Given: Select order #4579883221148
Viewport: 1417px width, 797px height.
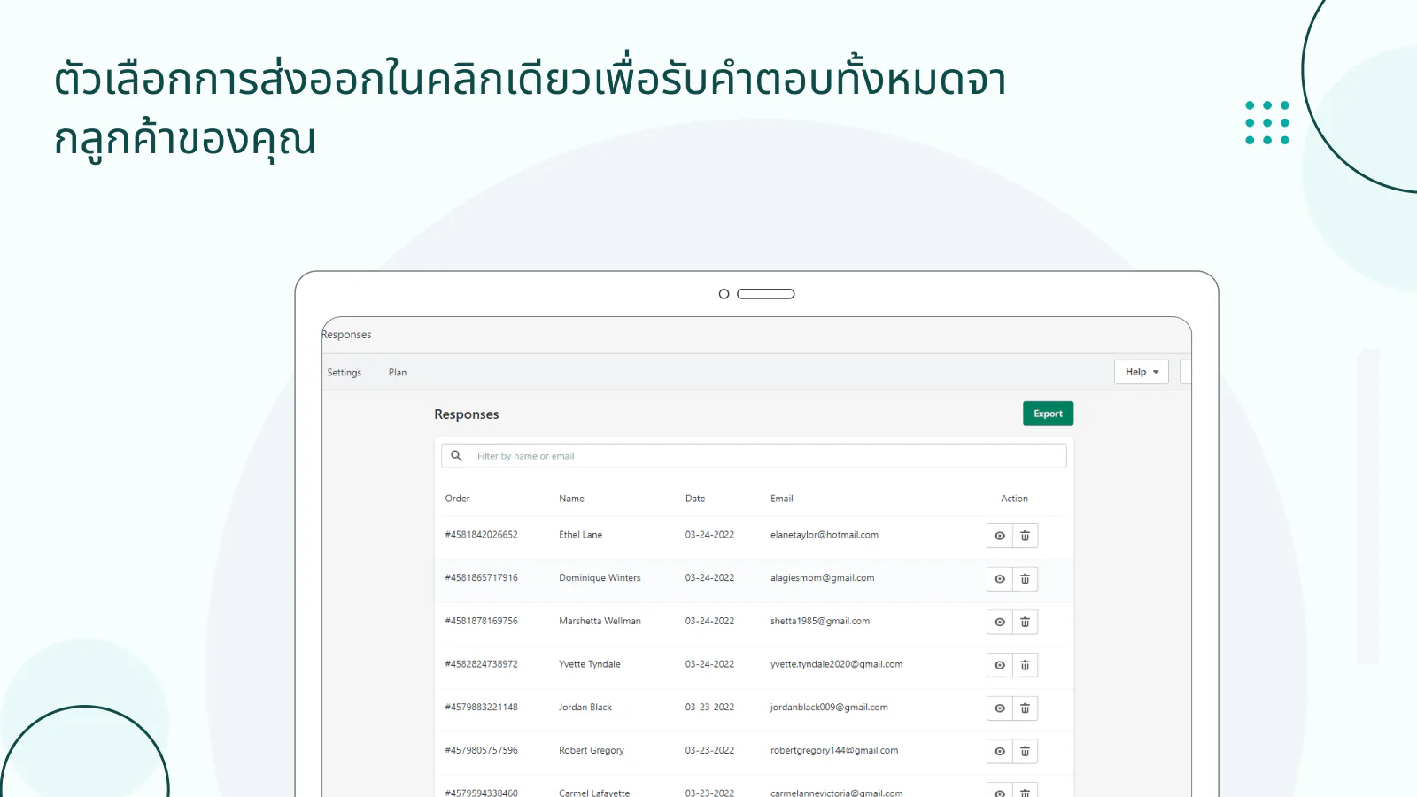Looking at the screenshot, I should coord(481,708).
